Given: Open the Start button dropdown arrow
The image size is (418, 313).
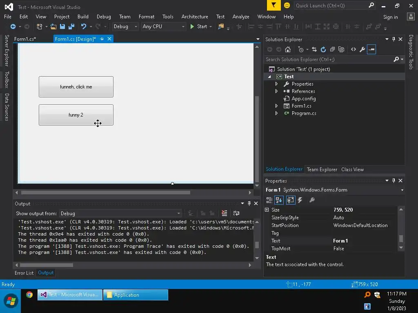Looking at the screenshot, I should click(x=211, y=26).
